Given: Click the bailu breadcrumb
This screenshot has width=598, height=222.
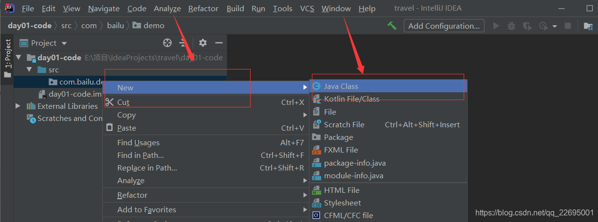Looking at the screenshot, I should (115, 25).
